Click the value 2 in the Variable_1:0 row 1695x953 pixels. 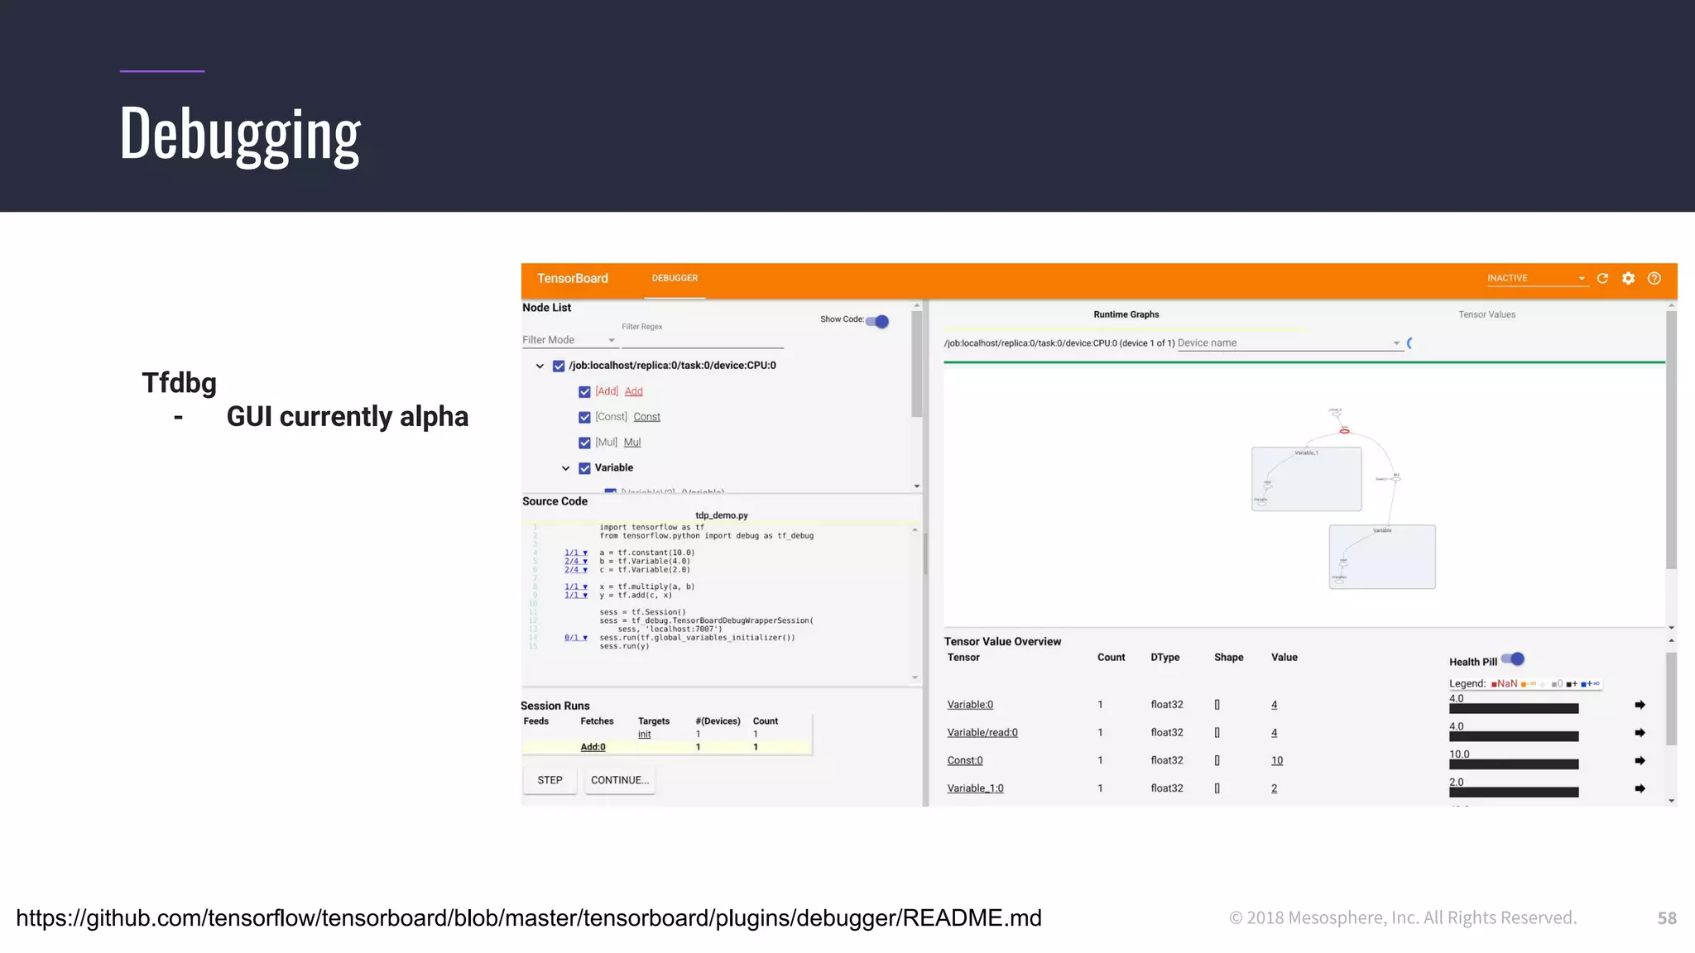click(x=1275, y=788)
